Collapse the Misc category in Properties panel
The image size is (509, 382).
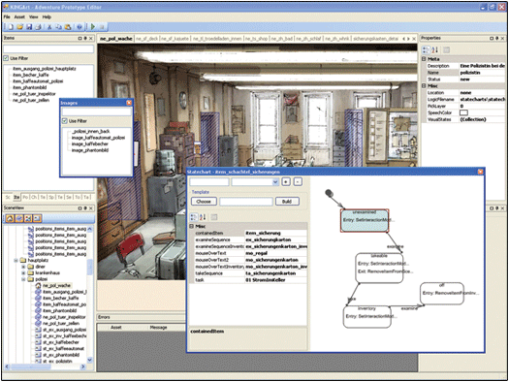tap(424, 86)
